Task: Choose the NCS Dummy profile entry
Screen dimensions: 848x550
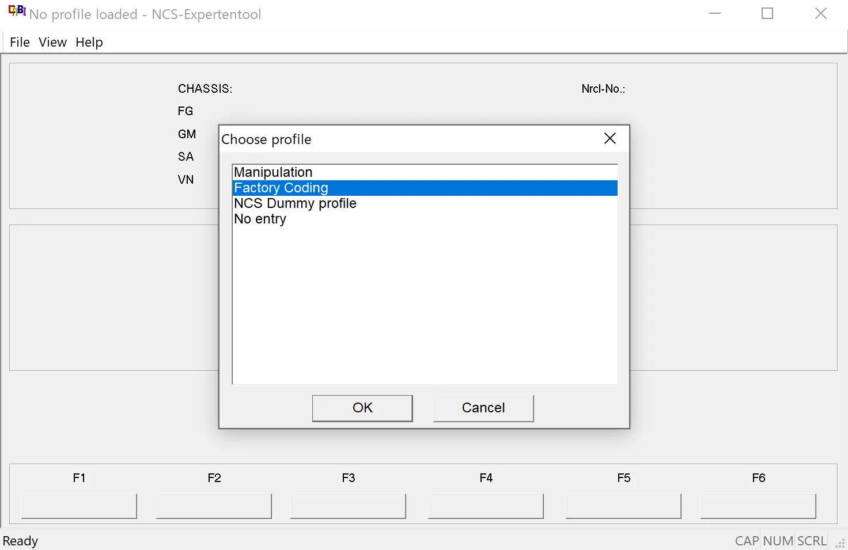Action: pyautogui.click(x=425, y=203)
